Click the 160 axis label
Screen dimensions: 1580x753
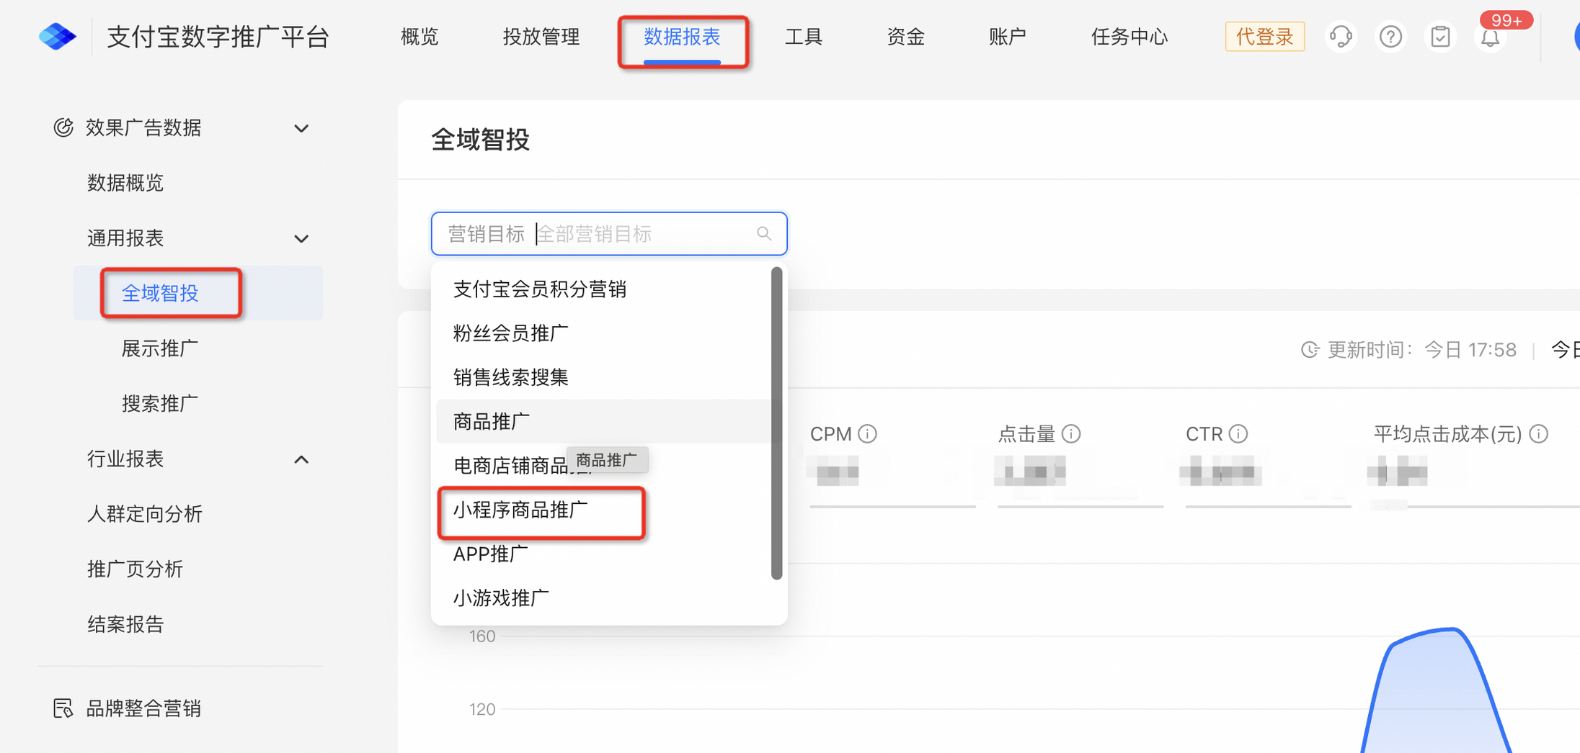click(x=482, y=636)
